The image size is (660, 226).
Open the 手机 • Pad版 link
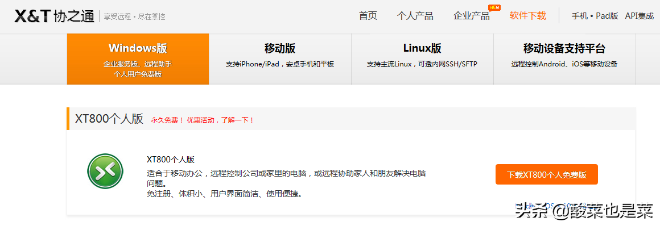595,16
